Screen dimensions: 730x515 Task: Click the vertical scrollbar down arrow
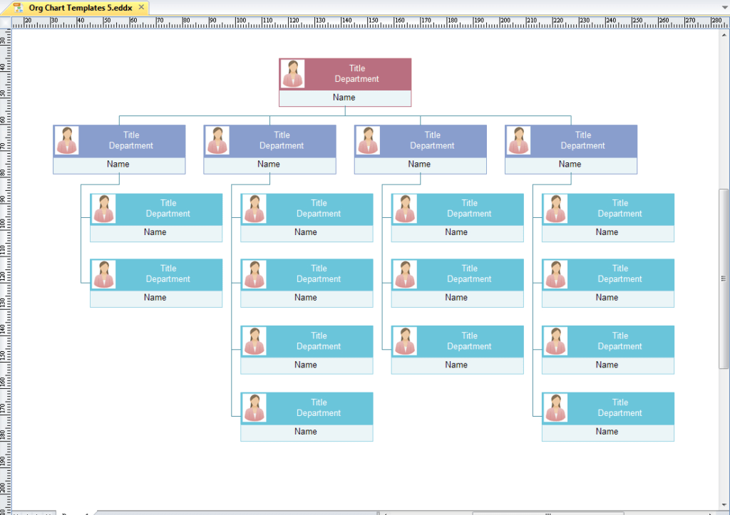click(724, 504)
